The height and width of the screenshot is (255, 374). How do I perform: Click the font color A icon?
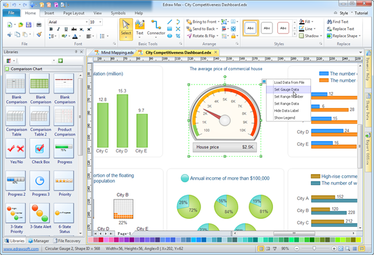75,36
